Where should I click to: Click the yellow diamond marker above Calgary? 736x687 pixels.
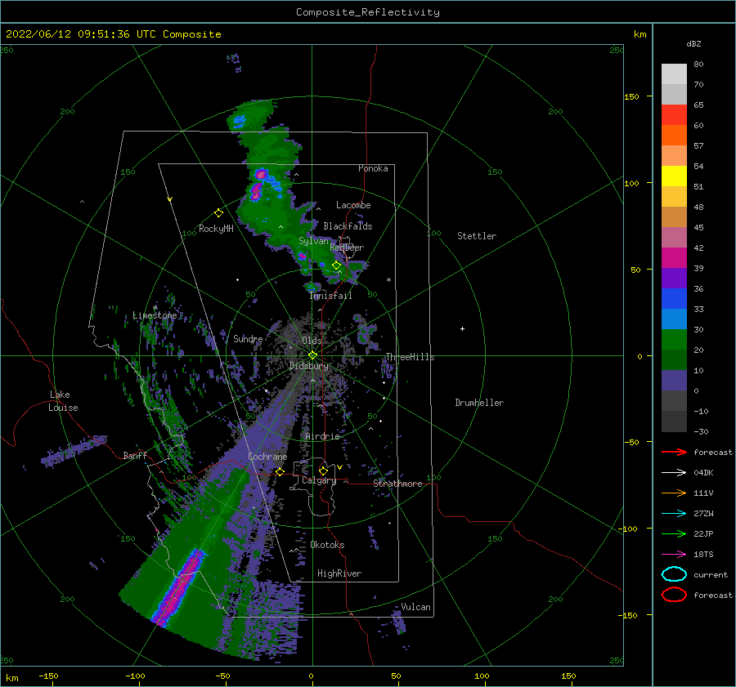click(x=323, y=471)
